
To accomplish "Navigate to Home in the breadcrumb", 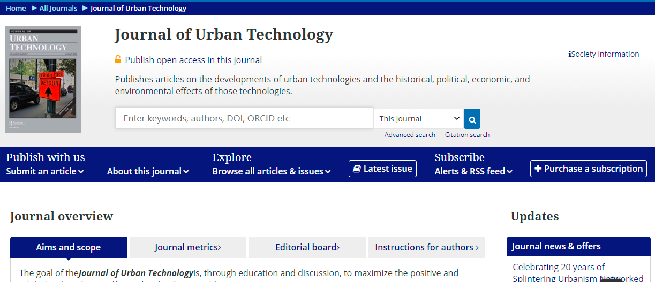I will [16, 8].
